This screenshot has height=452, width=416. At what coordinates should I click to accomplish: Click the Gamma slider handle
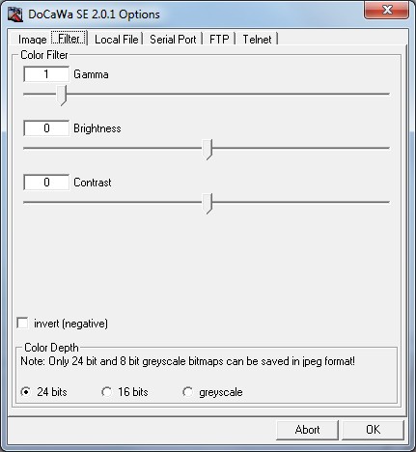(62, 96)
